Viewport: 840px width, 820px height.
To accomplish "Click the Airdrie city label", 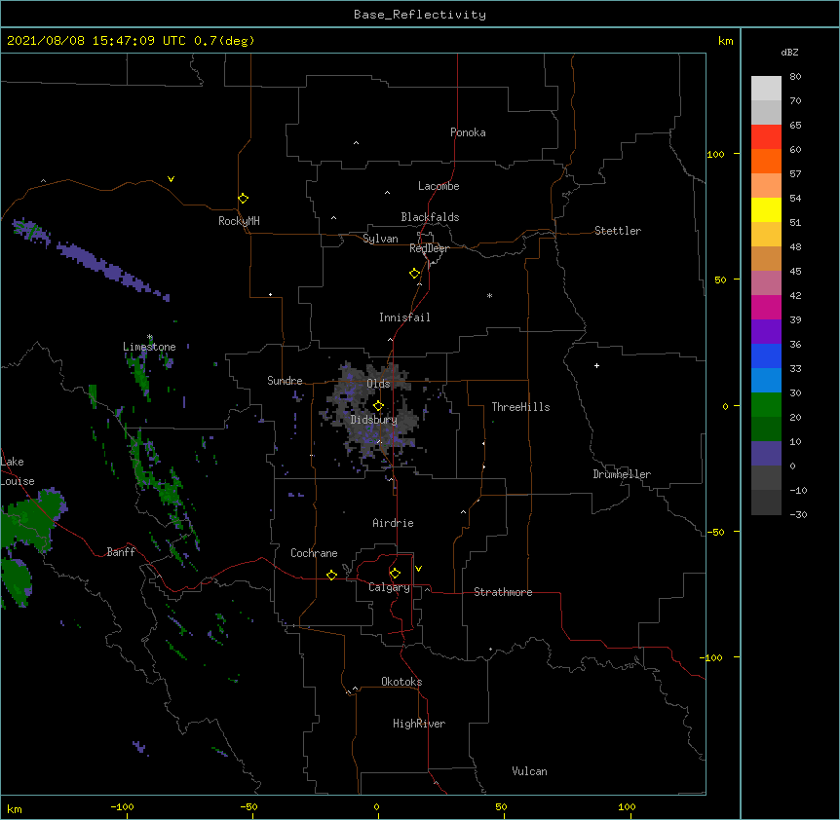I will click(394, 523).
